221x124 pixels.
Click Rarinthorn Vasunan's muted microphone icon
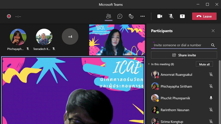click(211, 110)
